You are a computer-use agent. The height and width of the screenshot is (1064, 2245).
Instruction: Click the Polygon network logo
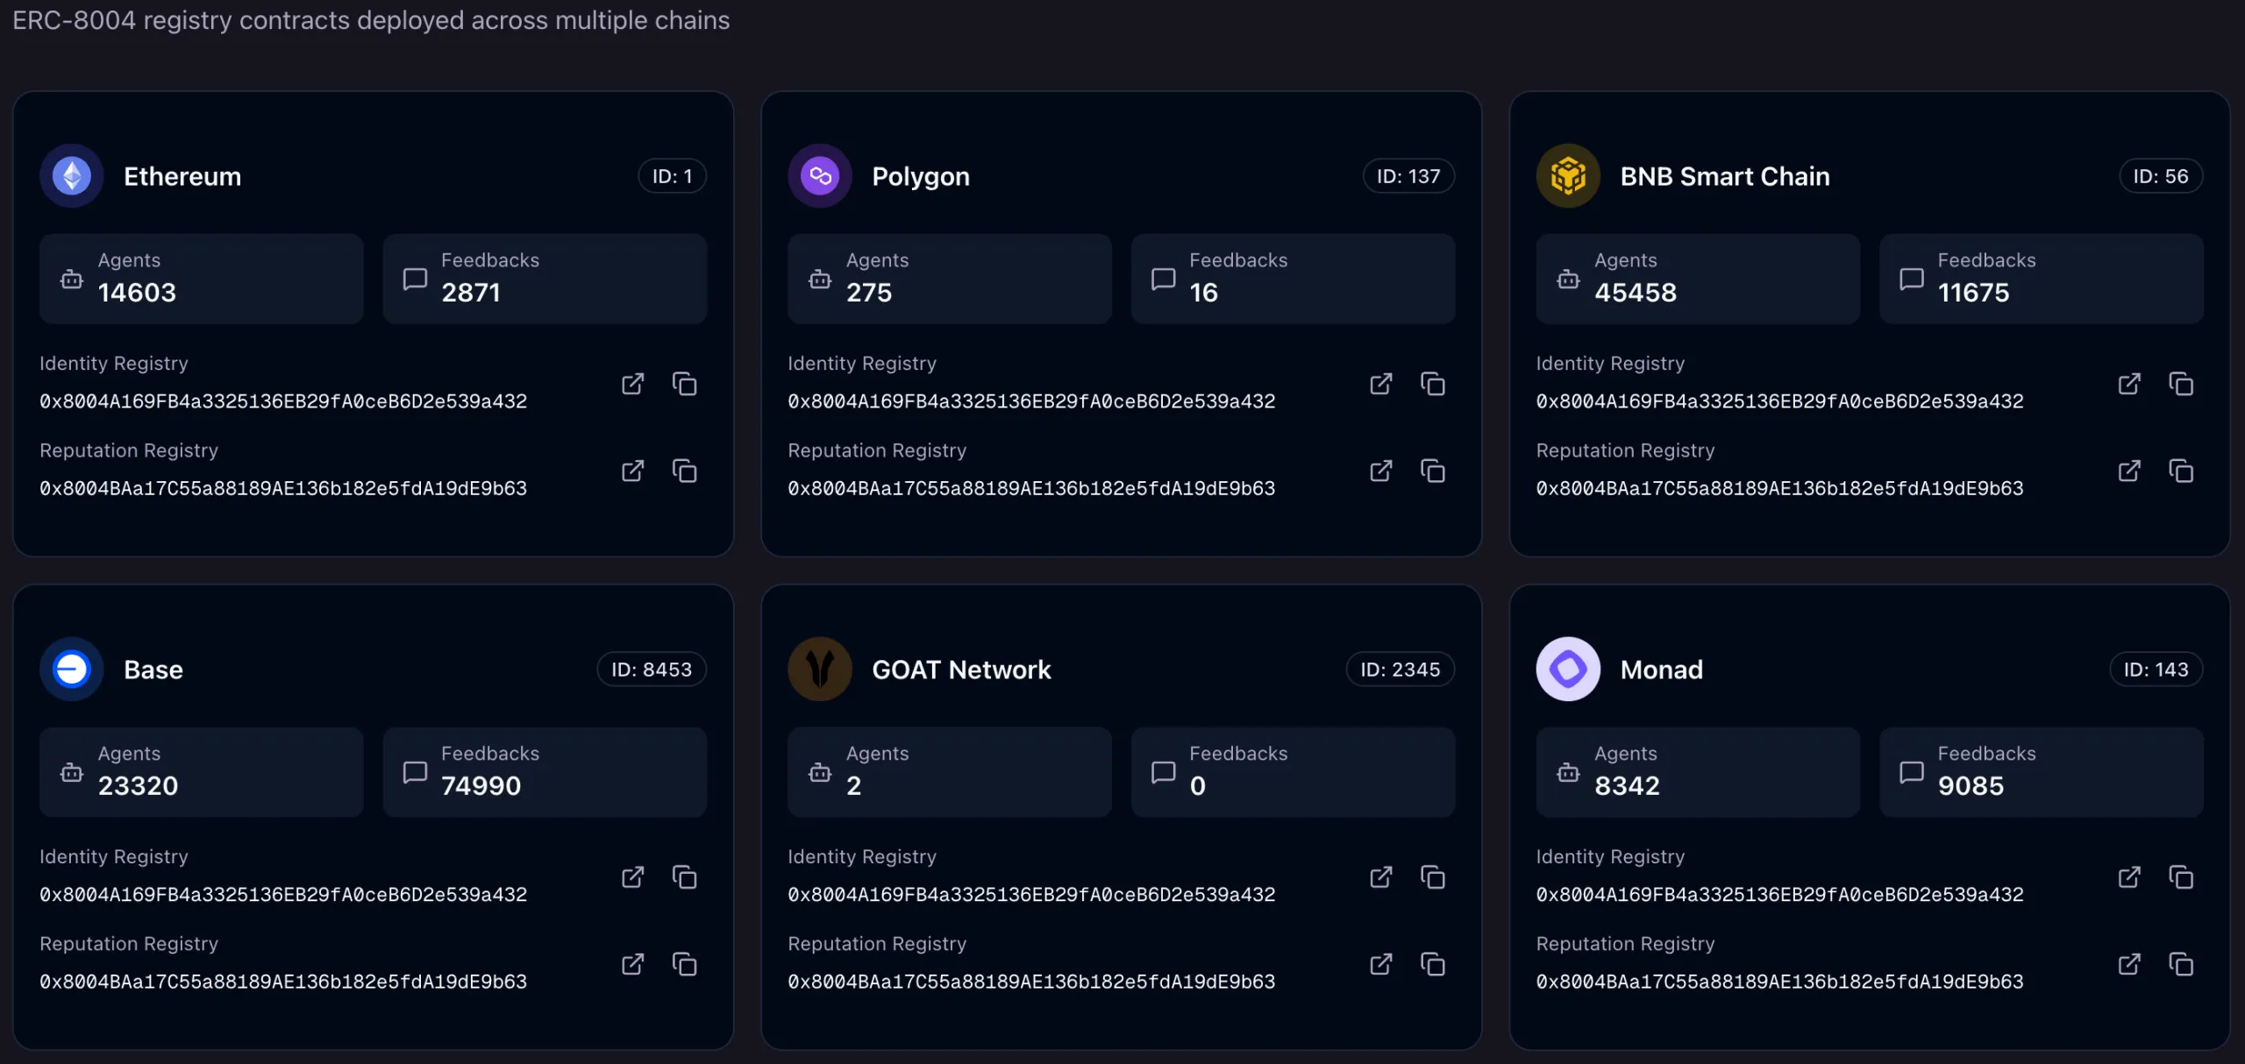pyautogui.click(x=819, y=175)
